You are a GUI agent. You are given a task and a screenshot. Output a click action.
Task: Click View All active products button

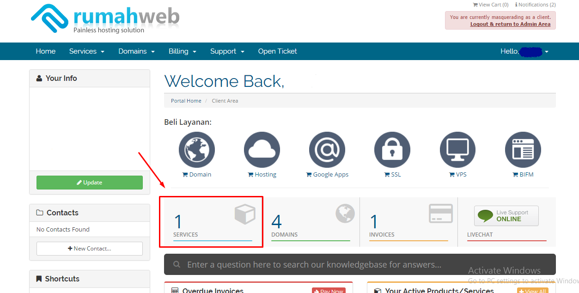533,291
